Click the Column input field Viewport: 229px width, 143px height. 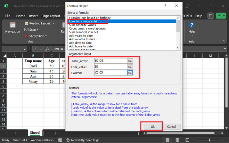point(111,73)
